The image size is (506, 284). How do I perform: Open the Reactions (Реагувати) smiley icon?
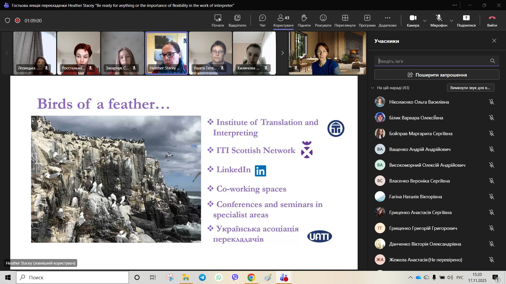coord(323,21)
